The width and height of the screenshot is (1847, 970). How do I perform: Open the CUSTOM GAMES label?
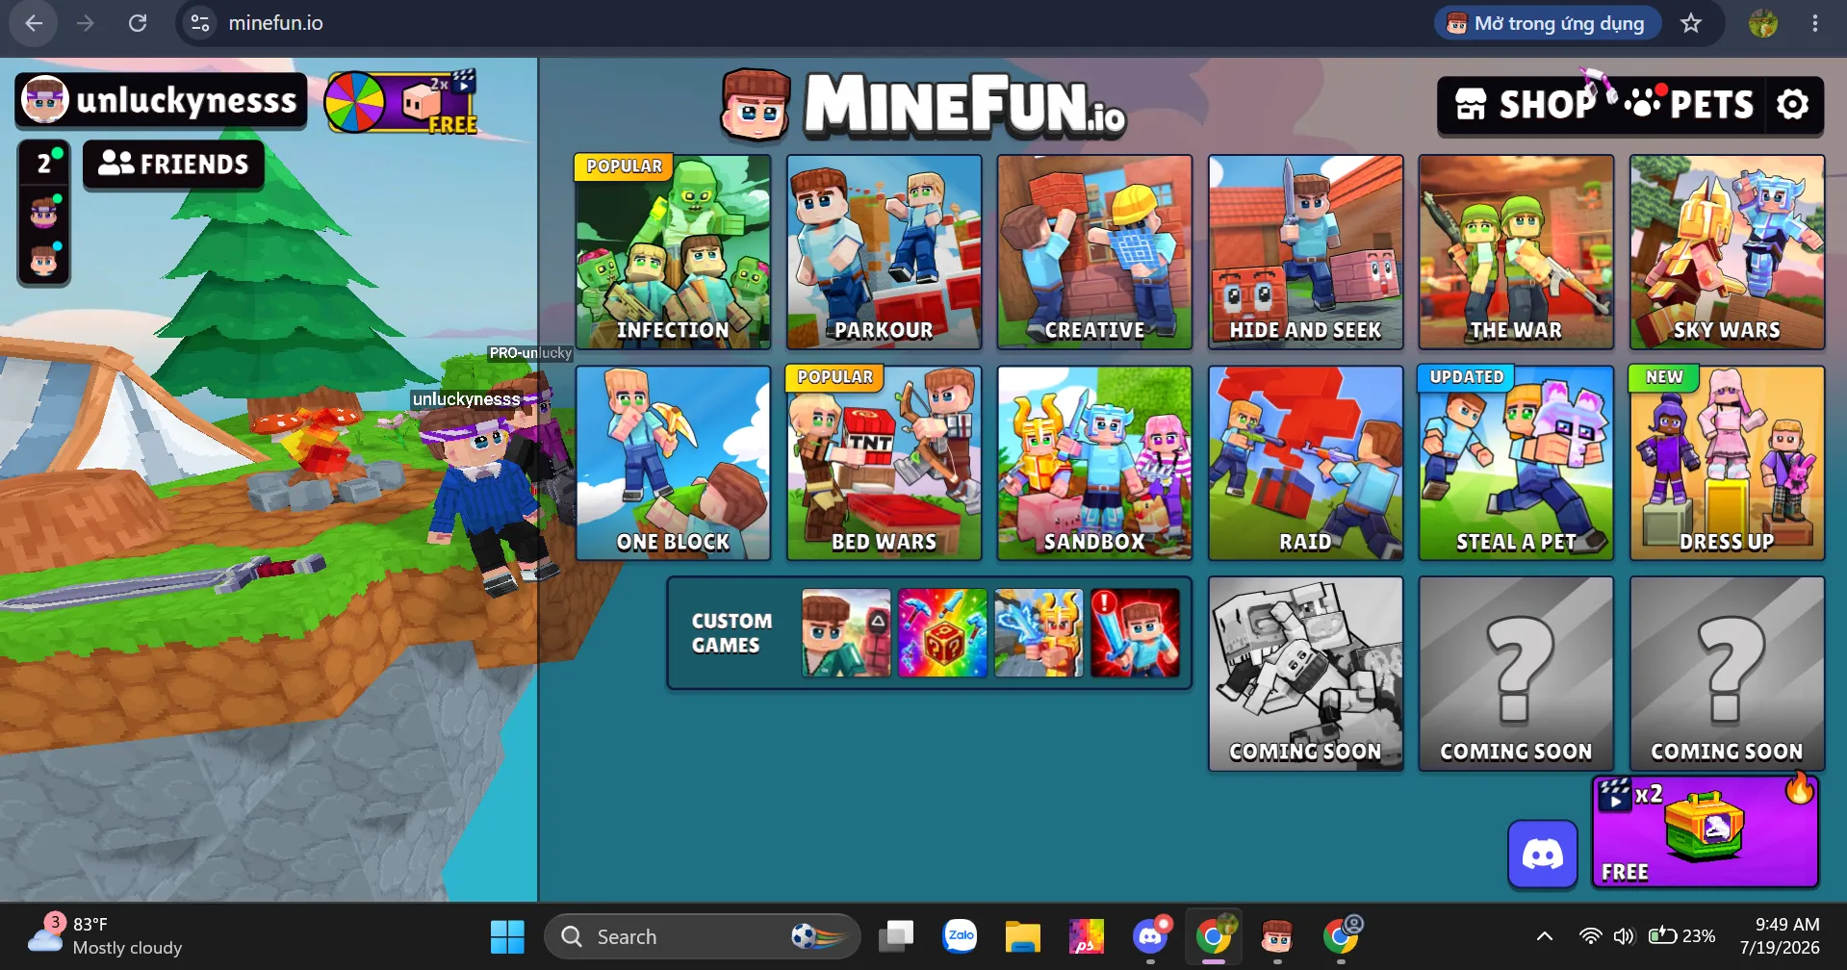[x=731, y=633]
